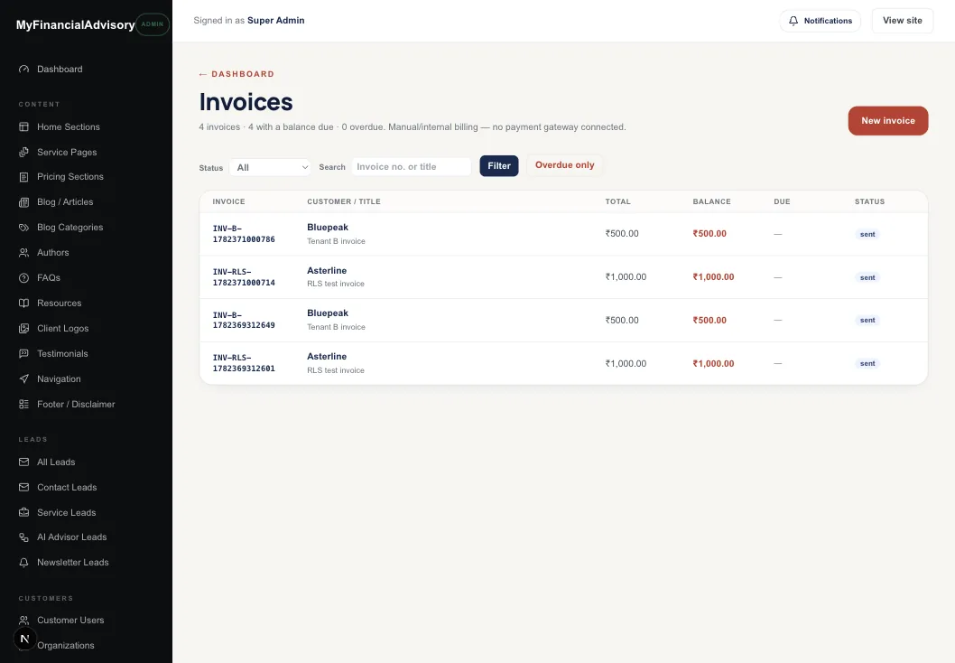Click the Contact Leads envelope icon
The height and width of the screenshot is (663, 955).
pos(23,487)
